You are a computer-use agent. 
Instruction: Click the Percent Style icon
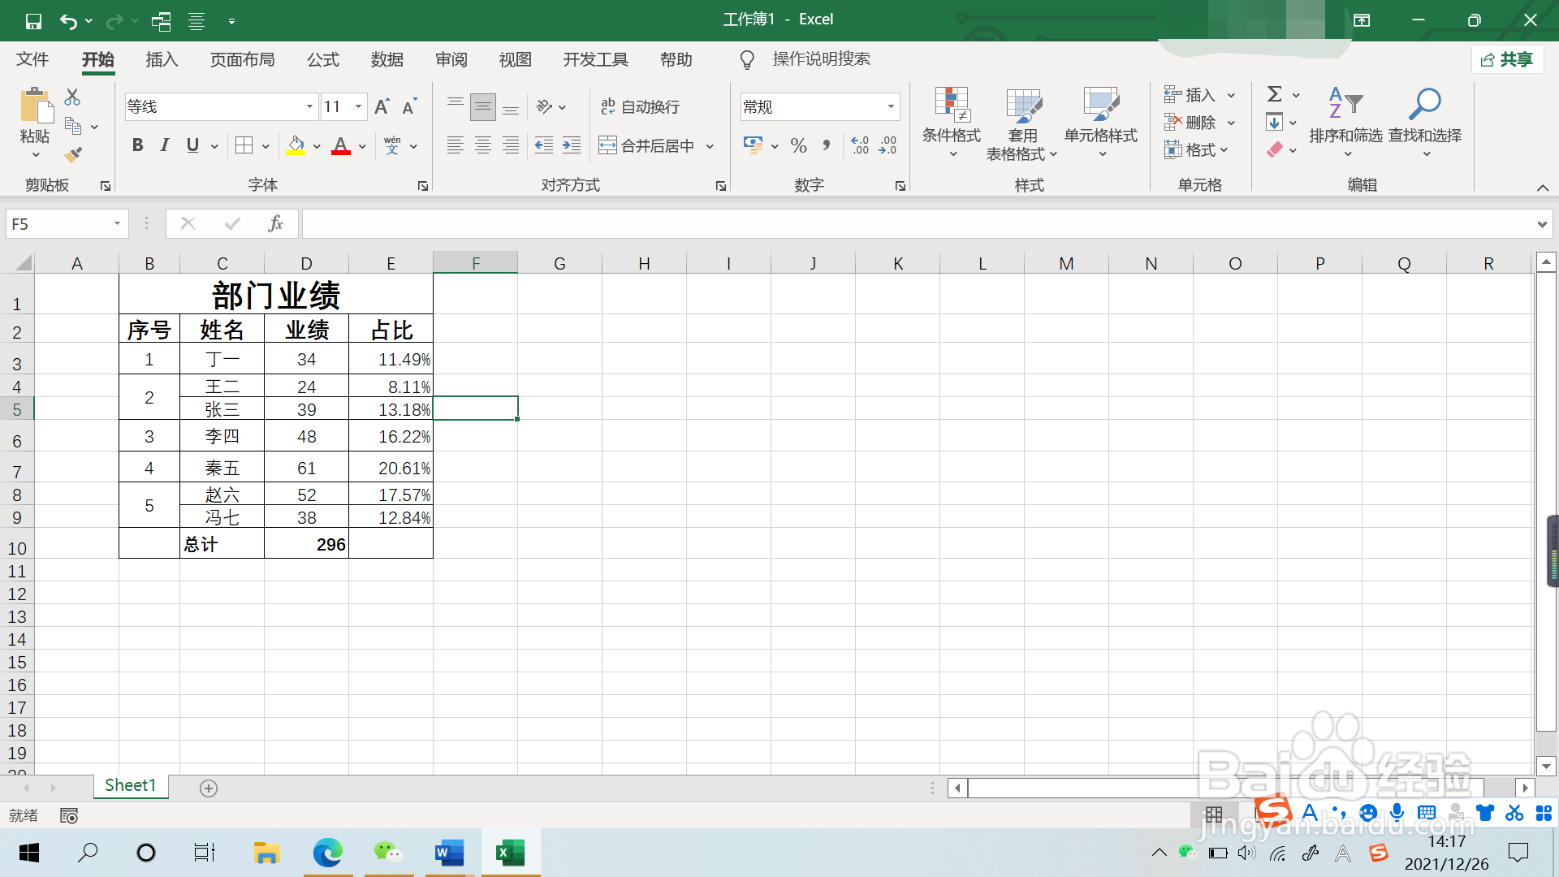pos(798,145)
